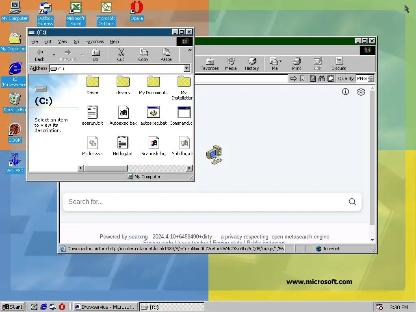Click the Mail toolbar button
This screenshot has width=416, height=312.
[x=274, y=64]
